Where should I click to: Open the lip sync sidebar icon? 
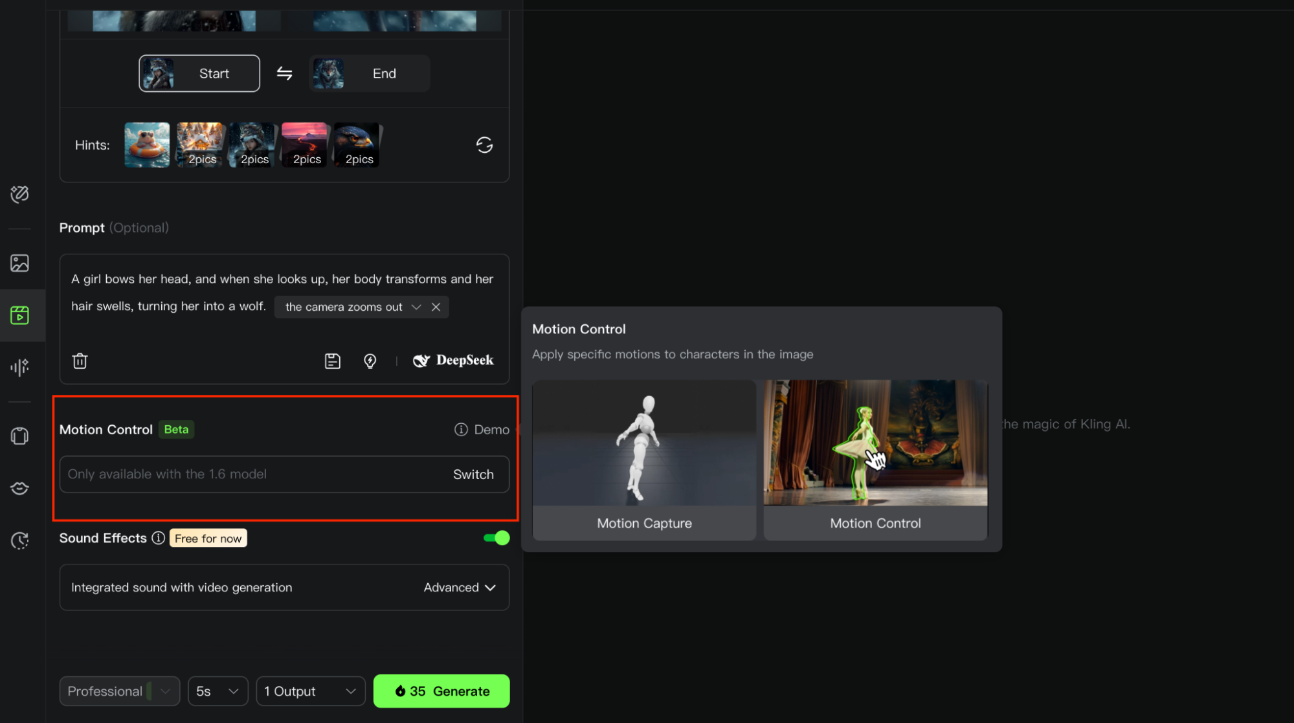click(x=19, y=488)
